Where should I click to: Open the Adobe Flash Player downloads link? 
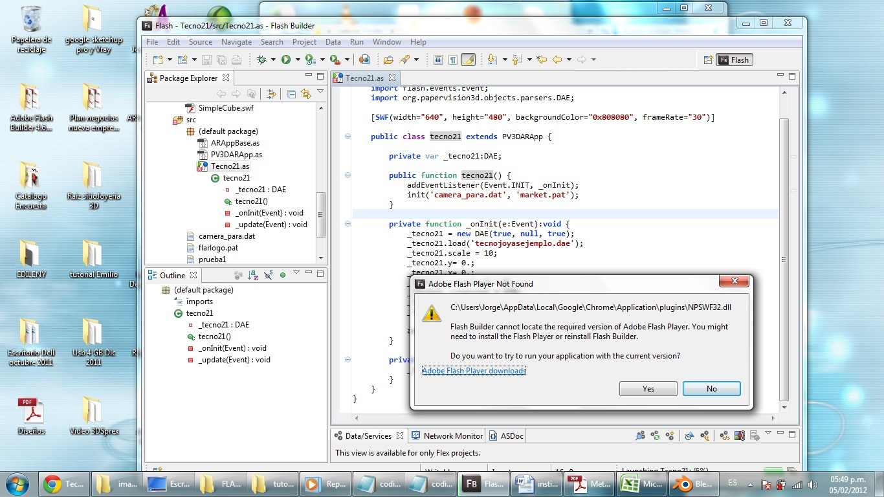474,370
